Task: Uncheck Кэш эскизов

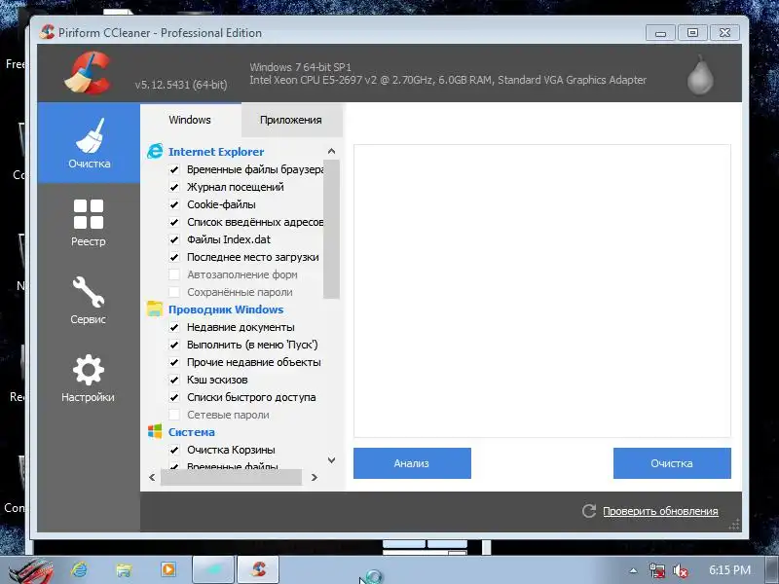Action: 174,380
